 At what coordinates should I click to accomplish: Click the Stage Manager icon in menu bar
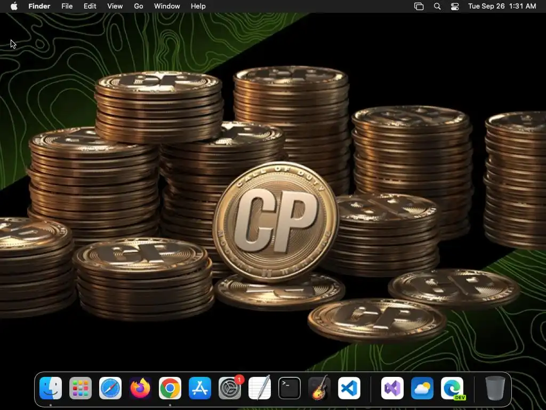click(x=419, y=6)
